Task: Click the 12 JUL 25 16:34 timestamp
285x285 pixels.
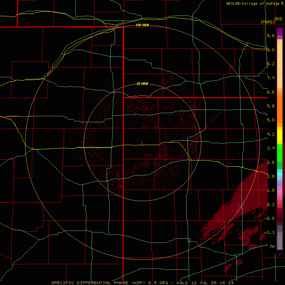Action: click(212, 283)
